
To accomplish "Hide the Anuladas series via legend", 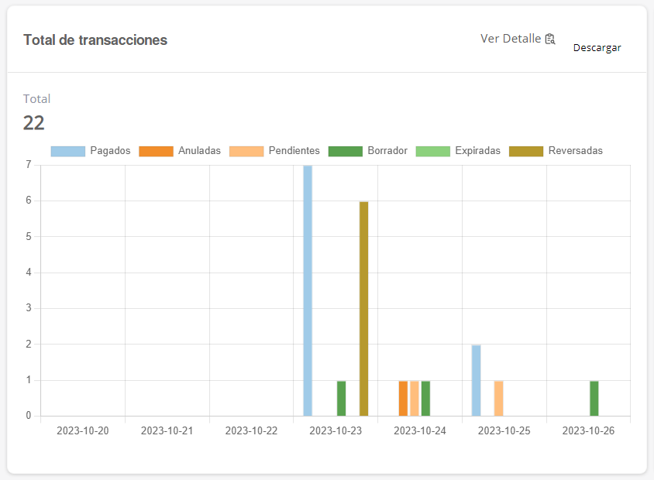I will (199, 151).
